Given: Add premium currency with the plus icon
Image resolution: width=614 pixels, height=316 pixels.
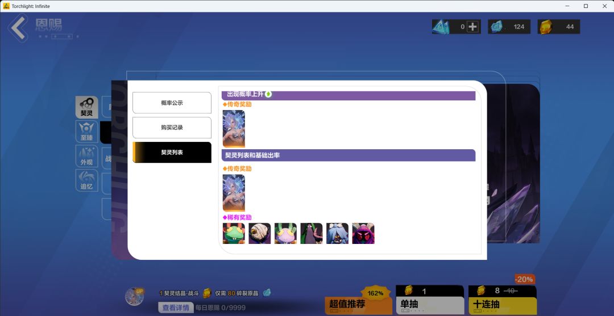Looking at the screenshot, I should [472, 27].
